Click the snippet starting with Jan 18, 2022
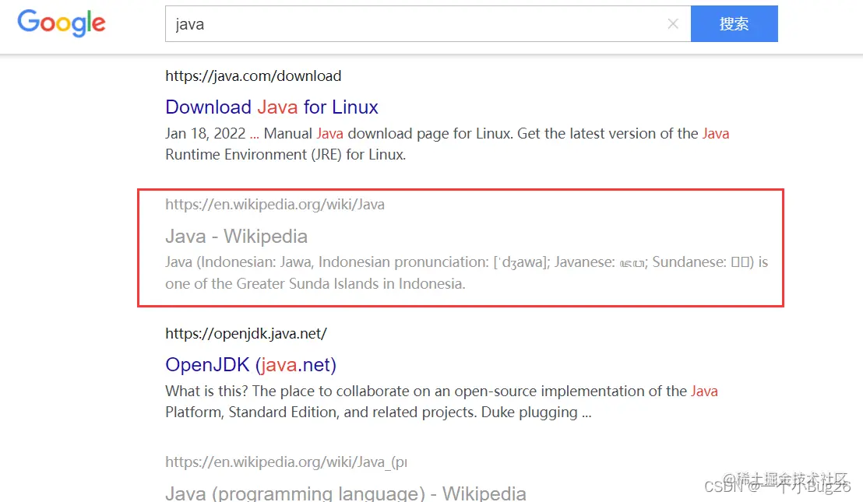 click(447, 144)
